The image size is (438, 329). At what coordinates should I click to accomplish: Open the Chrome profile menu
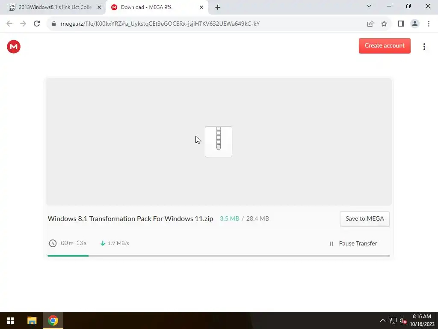(415, 24)
